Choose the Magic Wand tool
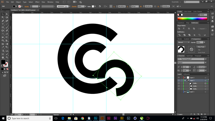This screenshot has height=121, width=215. pyautogui.click(x=3, y=17)
